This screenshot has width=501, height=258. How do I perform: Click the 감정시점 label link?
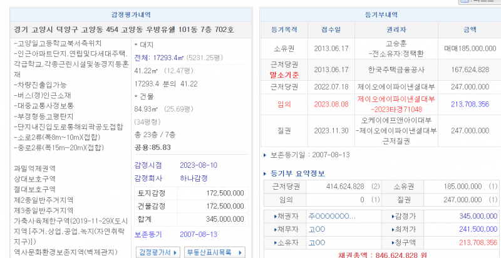tap(148, 165)
